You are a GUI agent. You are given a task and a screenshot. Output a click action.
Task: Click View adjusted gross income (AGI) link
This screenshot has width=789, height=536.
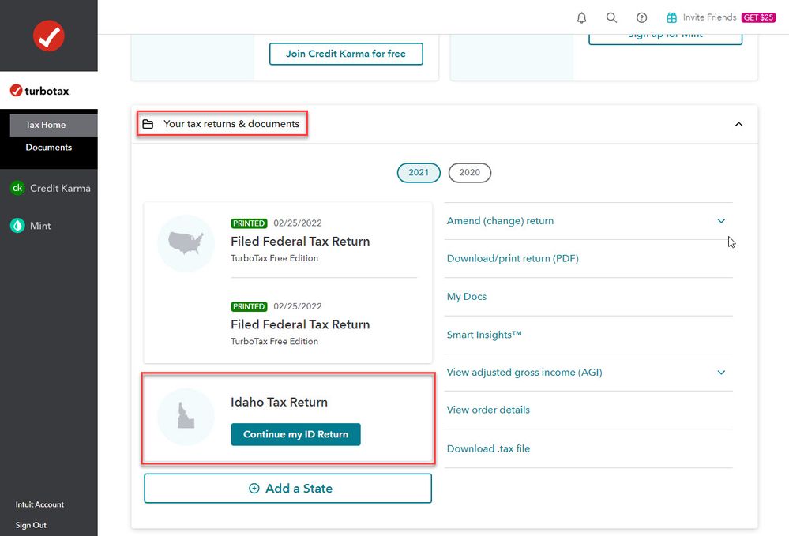coord(524,373)
